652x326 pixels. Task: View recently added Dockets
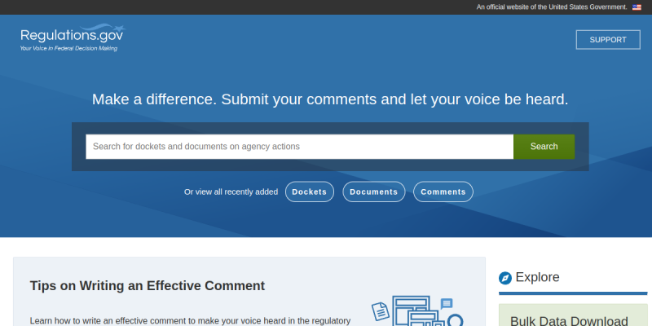[x=310, y=192]
